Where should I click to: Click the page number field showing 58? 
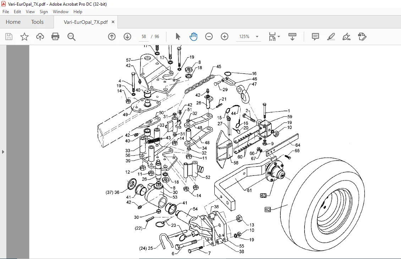point(144,37)
